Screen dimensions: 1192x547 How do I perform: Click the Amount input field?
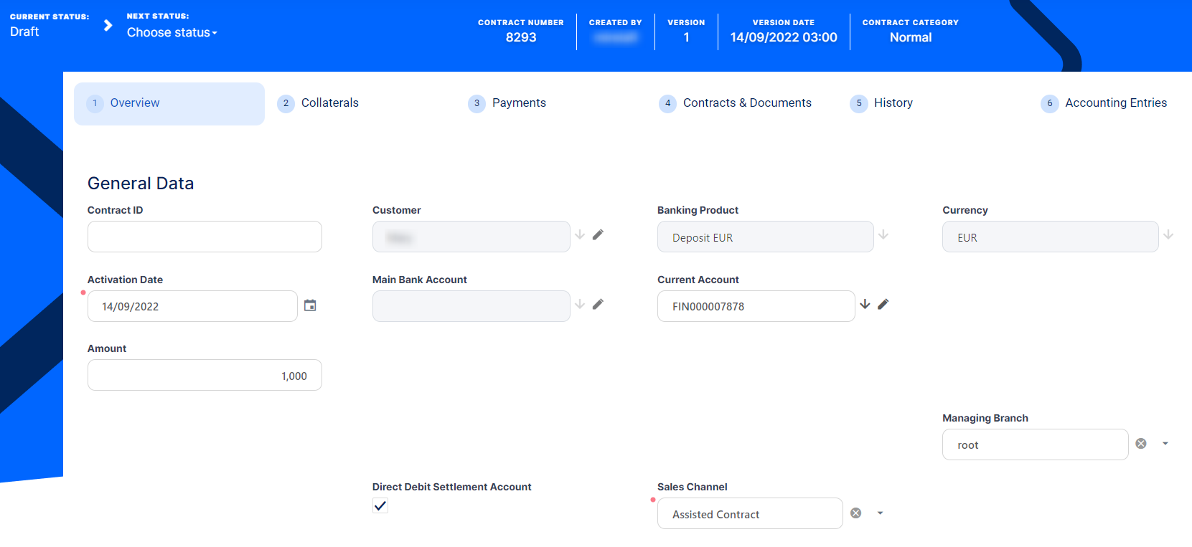click(x=205, y=375)
